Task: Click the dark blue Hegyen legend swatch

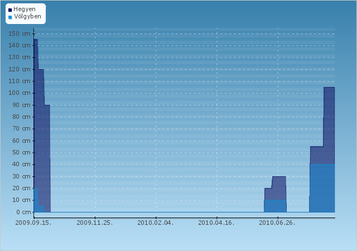Action: coord(10,10)
